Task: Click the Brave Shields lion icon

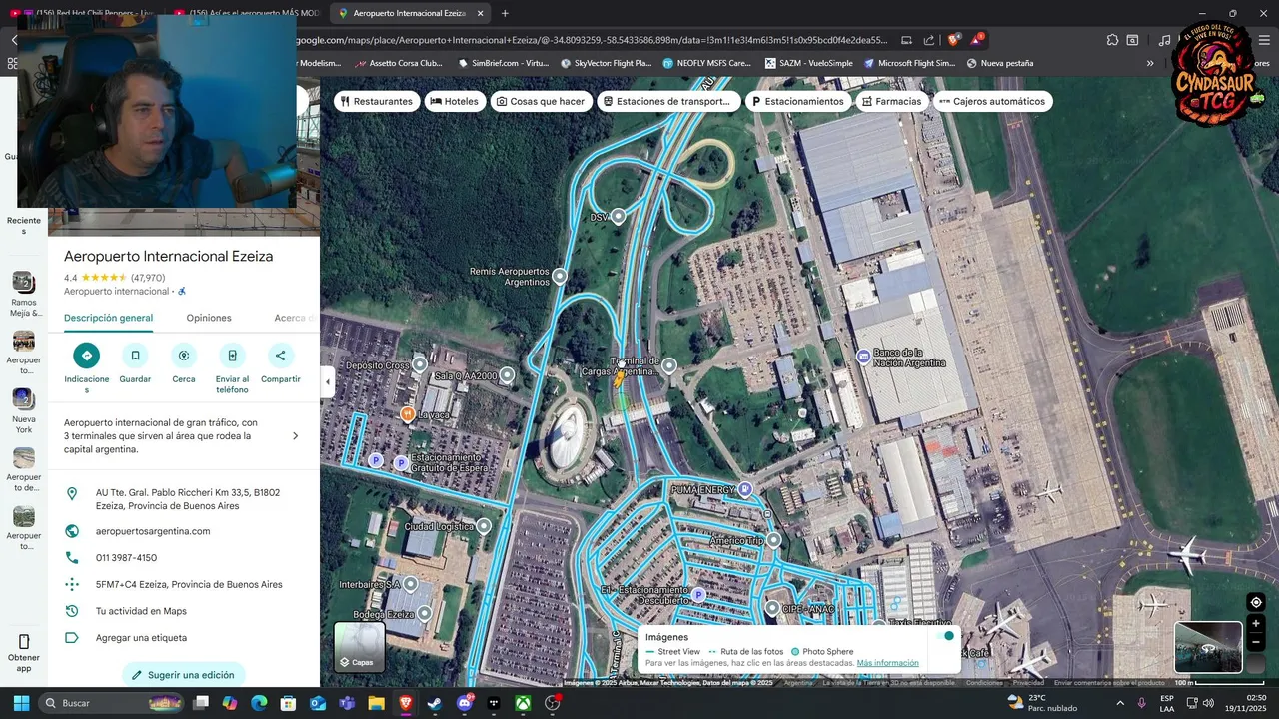Action: 954,40
